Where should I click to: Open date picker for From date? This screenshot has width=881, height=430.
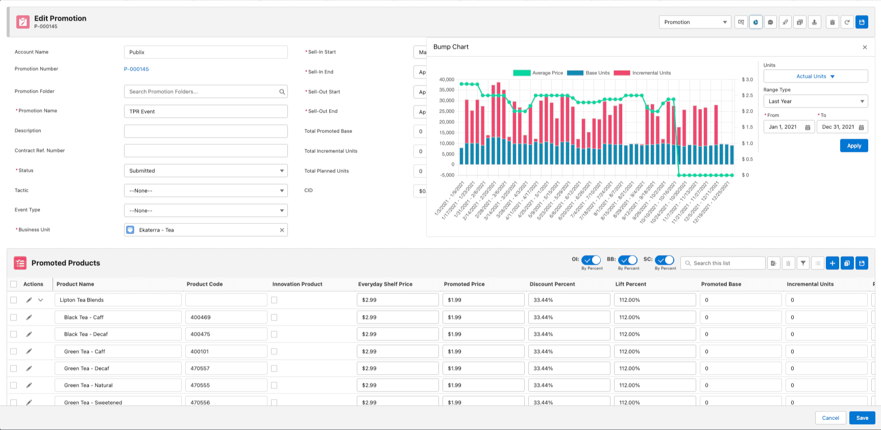pos(807,127)
